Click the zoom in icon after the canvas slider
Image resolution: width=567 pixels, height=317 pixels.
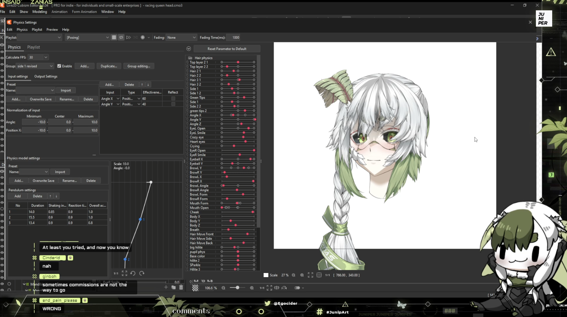[x=252, y=288]
